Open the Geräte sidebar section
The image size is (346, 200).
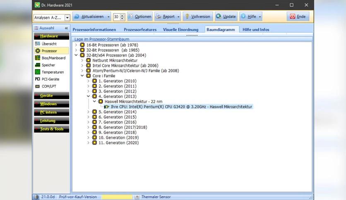point(52,95)
